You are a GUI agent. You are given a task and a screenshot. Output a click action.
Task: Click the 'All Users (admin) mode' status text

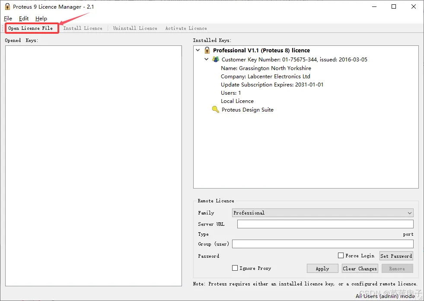pyautogui.click(x=385, y=296)
